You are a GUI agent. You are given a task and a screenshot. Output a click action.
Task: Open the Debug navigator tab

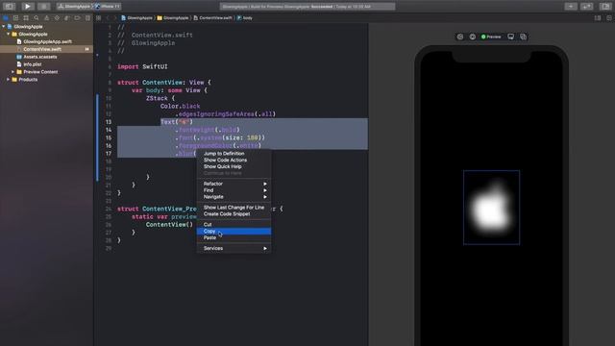(x=67, y=18)
